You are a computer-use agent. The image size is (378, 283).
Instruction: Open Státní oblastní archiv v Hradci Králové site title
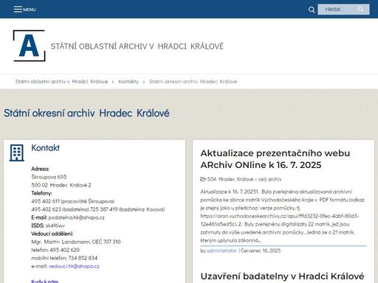137,46
